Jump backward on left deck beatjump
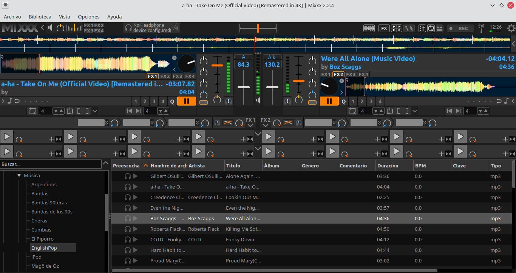 pyautogui.click(x=130, y=111)
